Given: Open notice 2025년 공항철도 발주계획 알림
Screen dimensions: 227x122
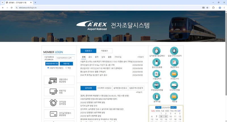Looking at the screenshot, I should (93, 112).
